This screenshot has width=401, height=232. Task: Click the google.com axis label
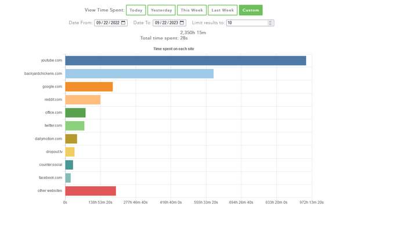click(x=52, y=86)
